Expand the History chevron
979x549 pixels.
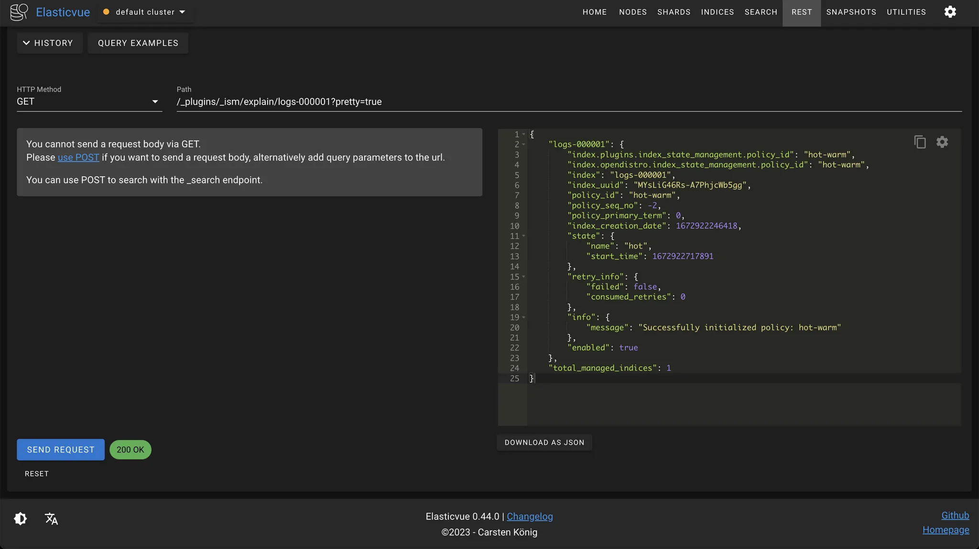(x=26, y=43)
